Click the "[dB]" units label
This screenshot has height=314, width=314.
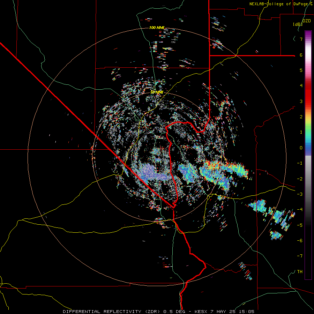click(x=298, y=24)
